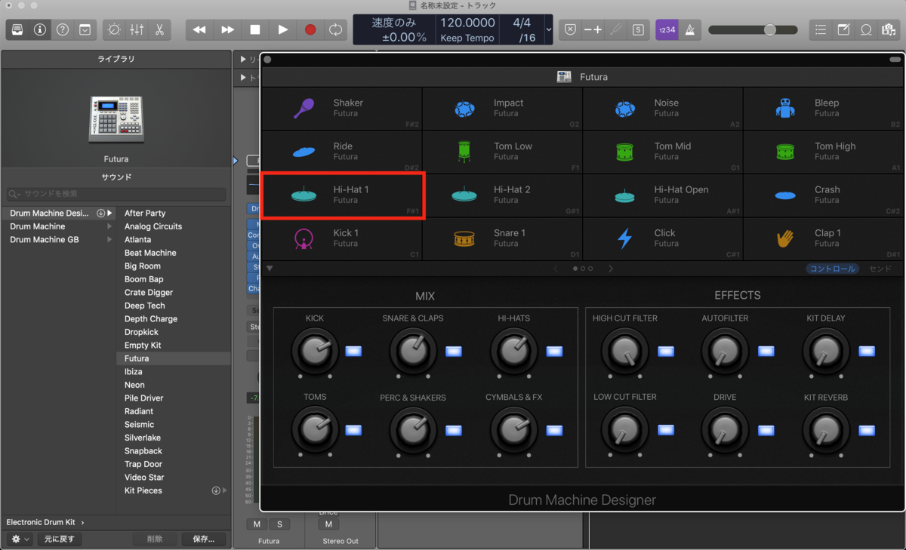Viewport: 906px width, 550px height.
Task: Click the Fast Forward transport button
Action: click(x=227, y=30)
